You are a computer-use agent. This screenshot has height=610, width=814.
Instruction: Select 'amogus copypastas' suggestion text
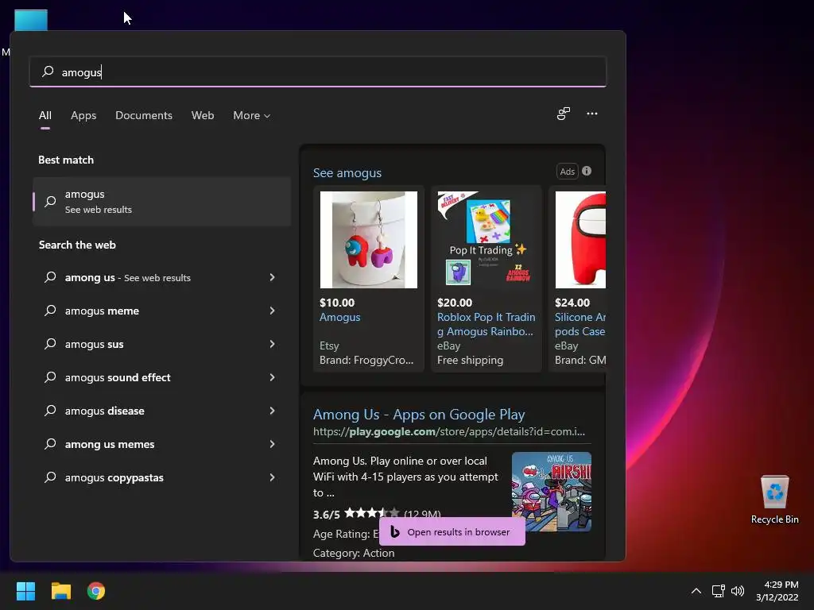pyautogui.click(x=114, y=477)
